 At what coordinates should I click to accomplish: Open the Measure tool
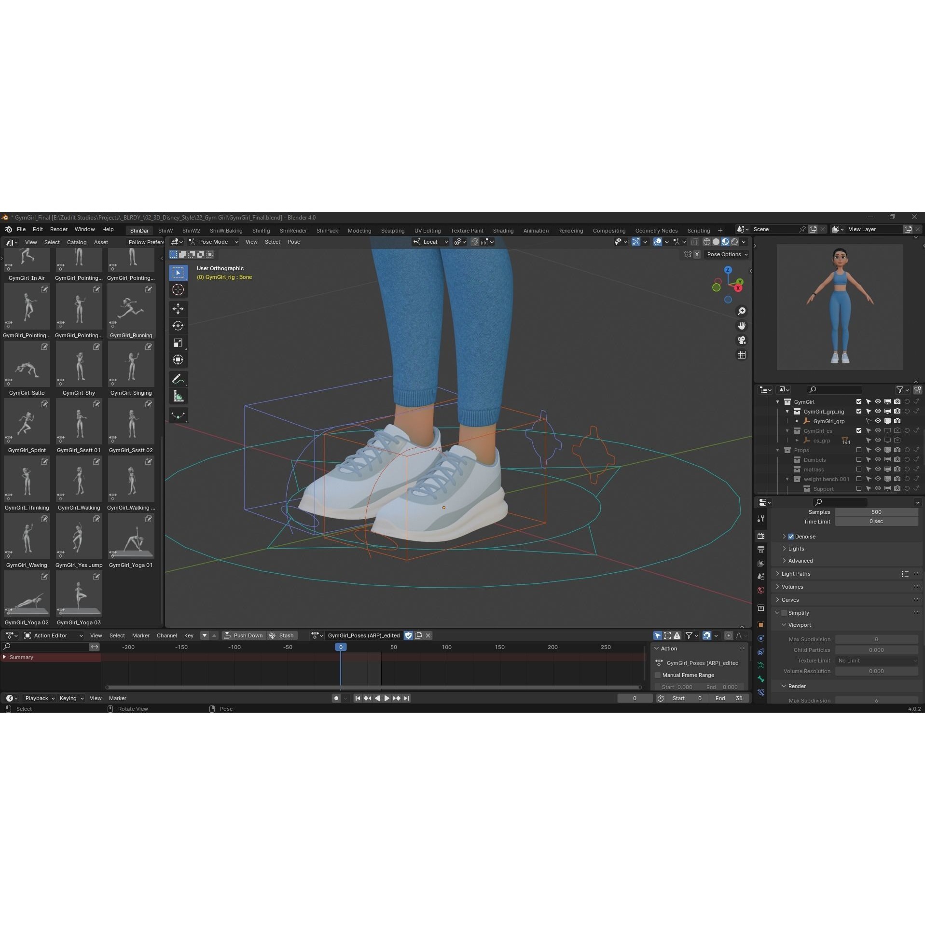coord(178,396)
